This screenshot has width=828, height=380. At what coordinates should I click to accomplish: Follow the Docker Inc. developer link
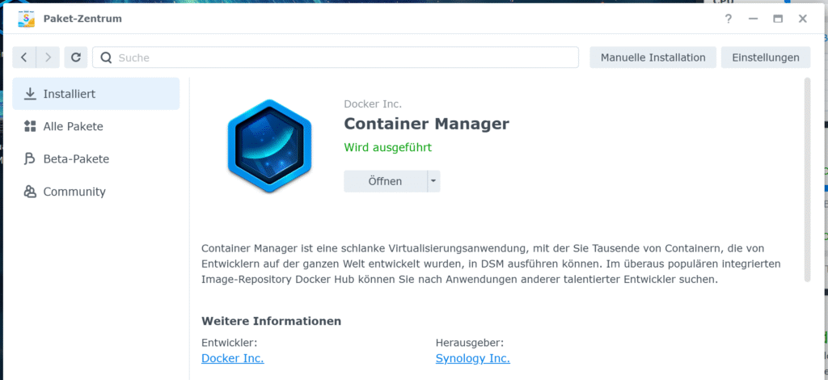click(232, 358)
